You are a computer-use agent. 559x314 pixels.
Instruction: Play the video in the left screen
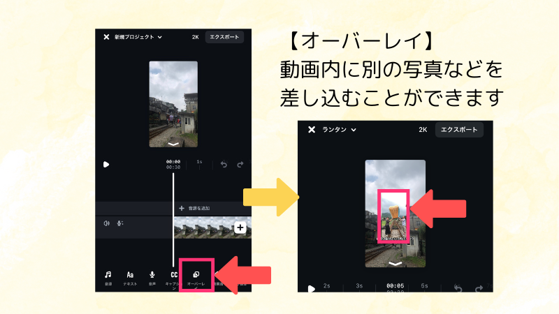point(106,165)
